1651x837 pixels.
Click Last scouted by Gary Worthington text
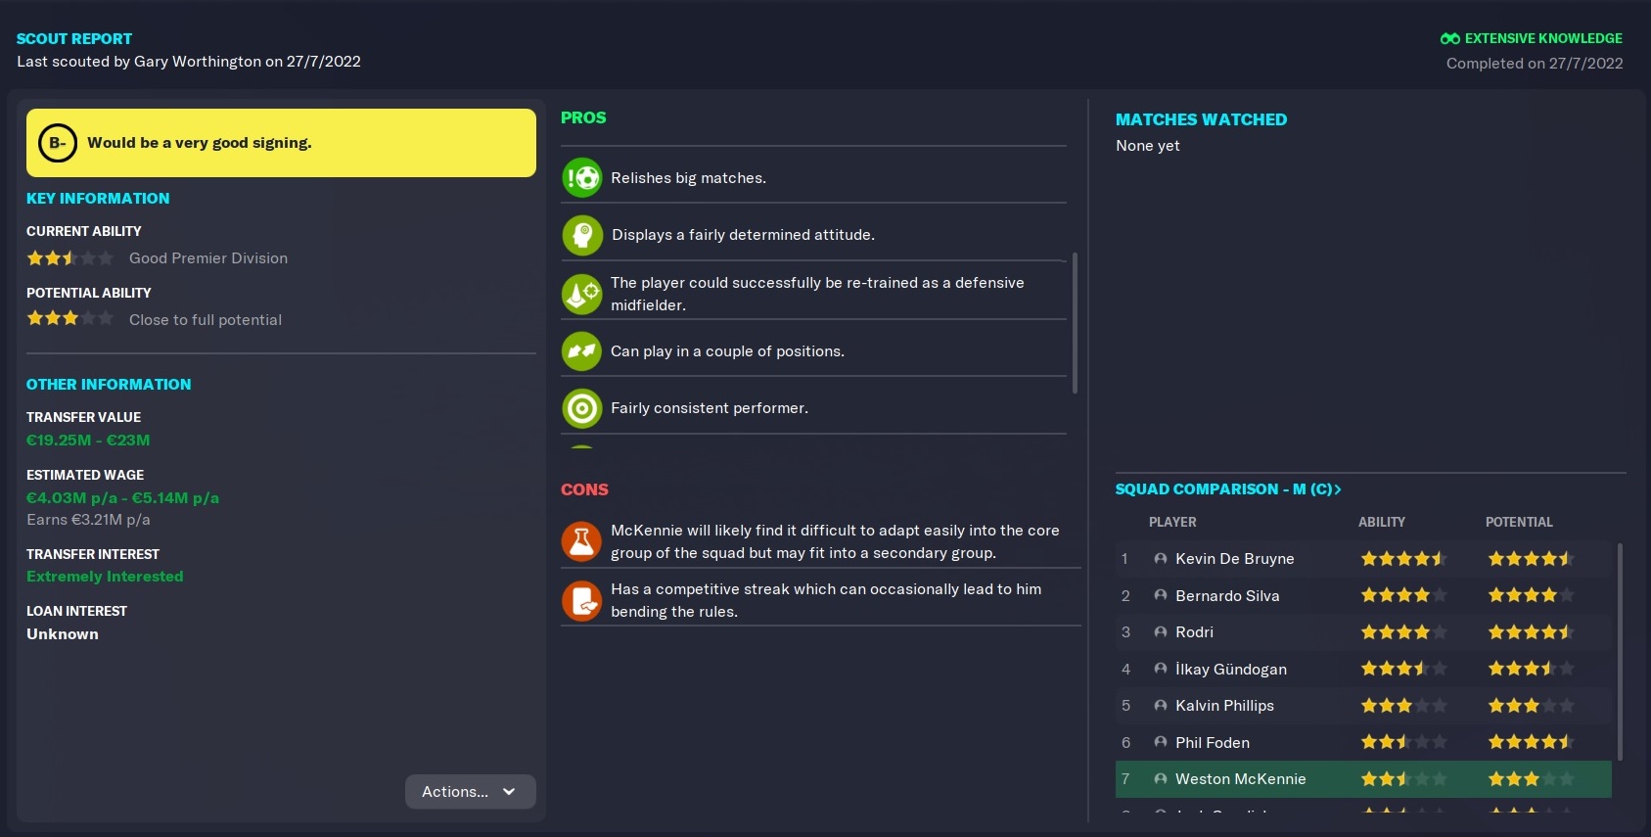point(189,62)
